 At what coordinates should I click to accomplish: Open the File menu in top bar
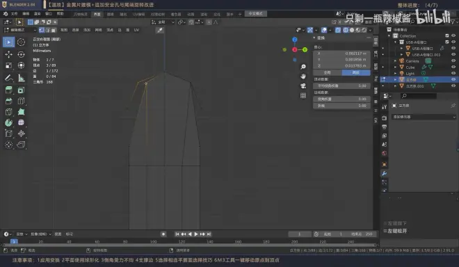point(14,14)
